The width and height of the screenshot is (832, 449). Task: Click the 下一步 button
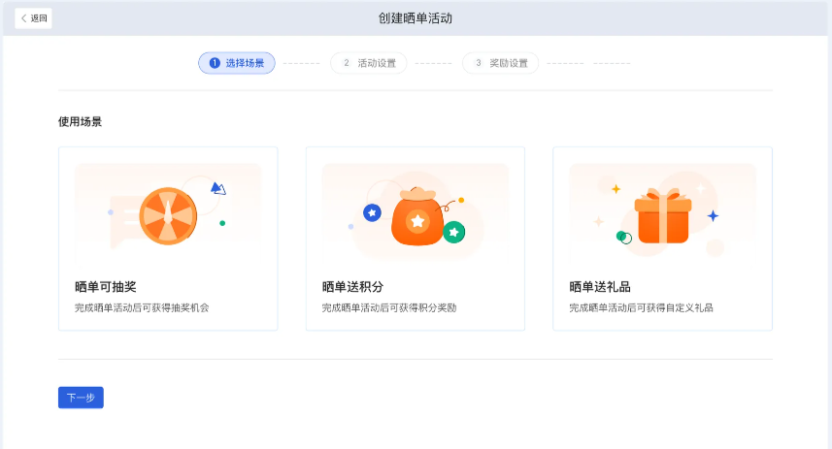point(81,398)
